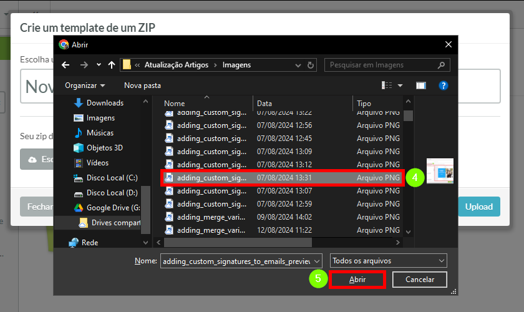Click the file list down scroll arrow

click(408, 232)
